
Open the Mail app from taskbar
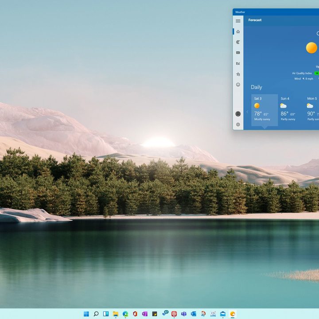223,314
